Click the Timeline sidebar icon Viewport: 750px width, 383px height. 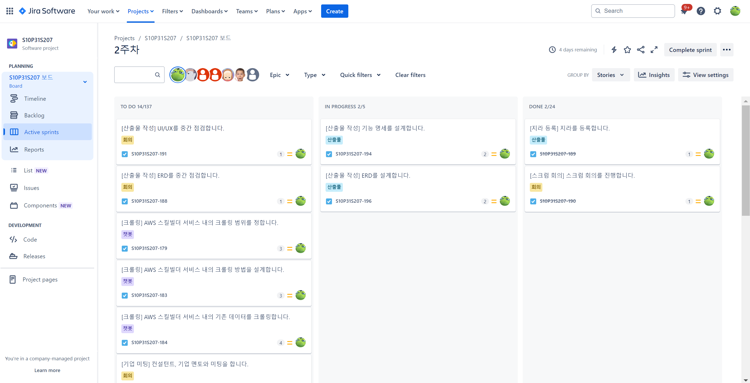(14, 98)
